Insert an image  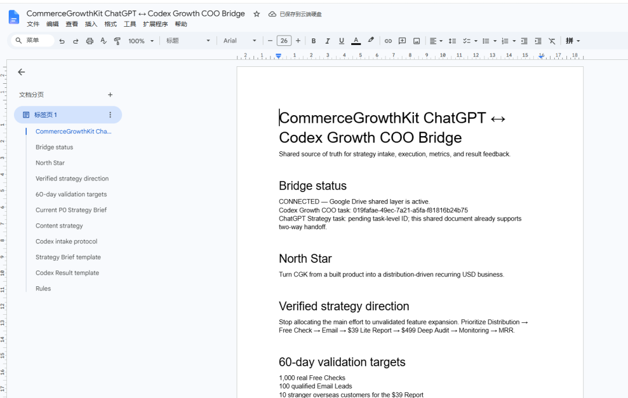(x=416, y=41)
